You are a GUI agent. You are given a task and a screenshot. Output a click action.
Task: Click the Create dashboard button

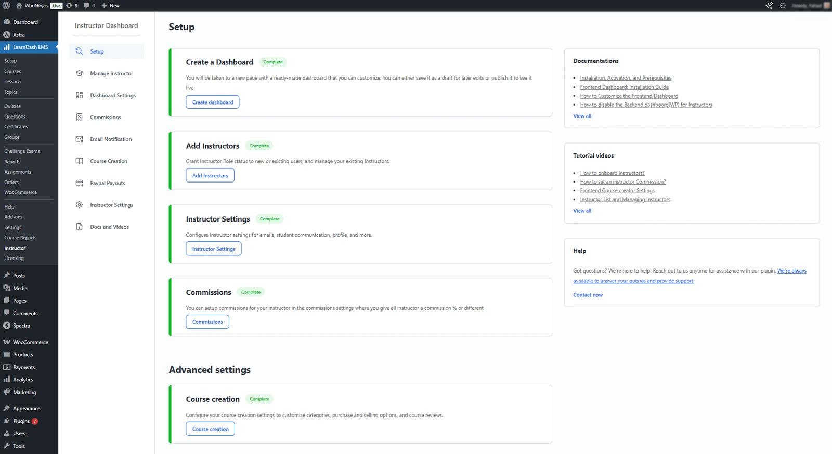click(213, 102)
